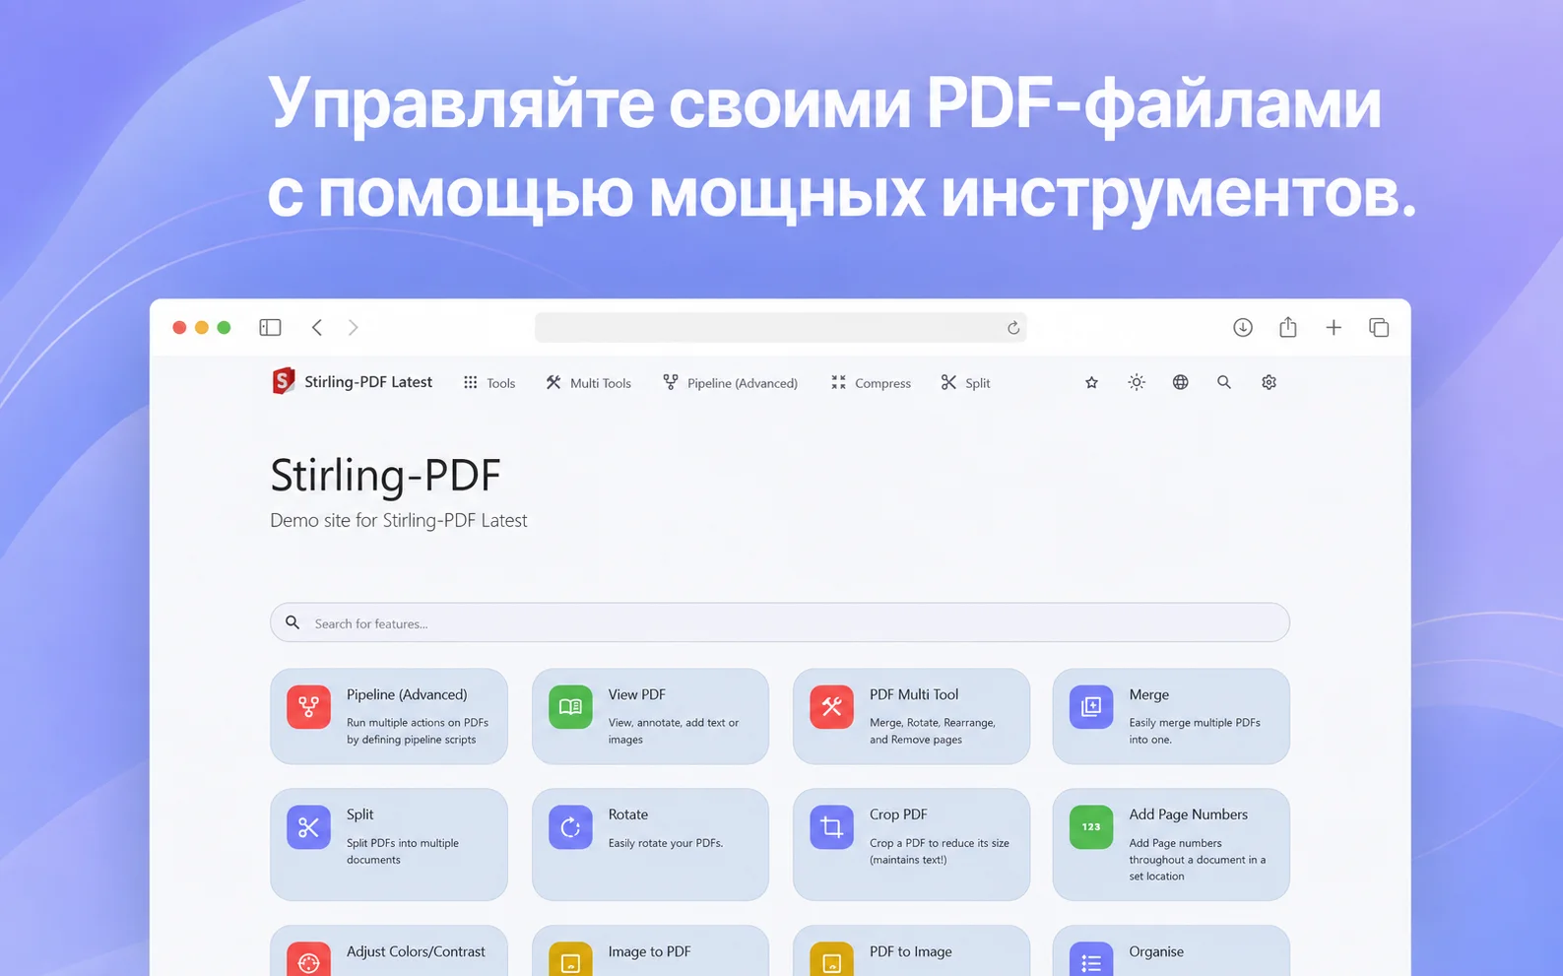The height and width of the screenshot is (976, 1563).
Task: Click the Add Page Numbers title
Action: pyautogui.click(x=1189, y=814)
